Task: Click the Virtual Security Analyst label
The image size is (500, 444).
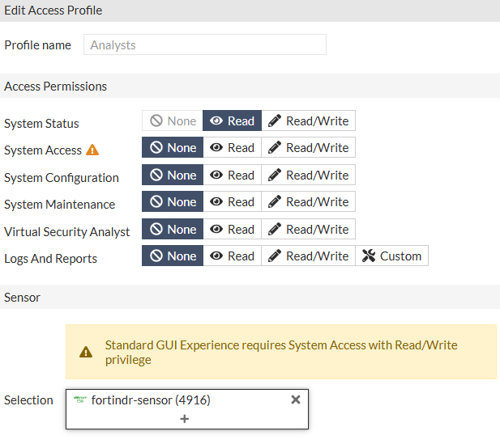Action: coord(67,232)
